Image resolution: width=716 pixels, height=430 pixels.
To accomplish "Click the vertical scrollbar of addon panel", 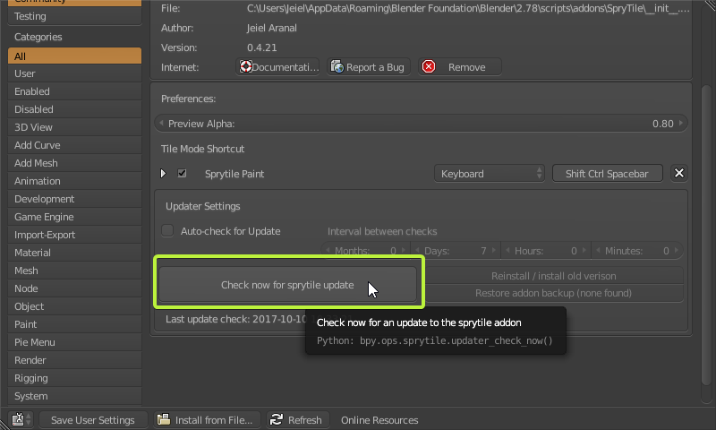I will (706, 235).
